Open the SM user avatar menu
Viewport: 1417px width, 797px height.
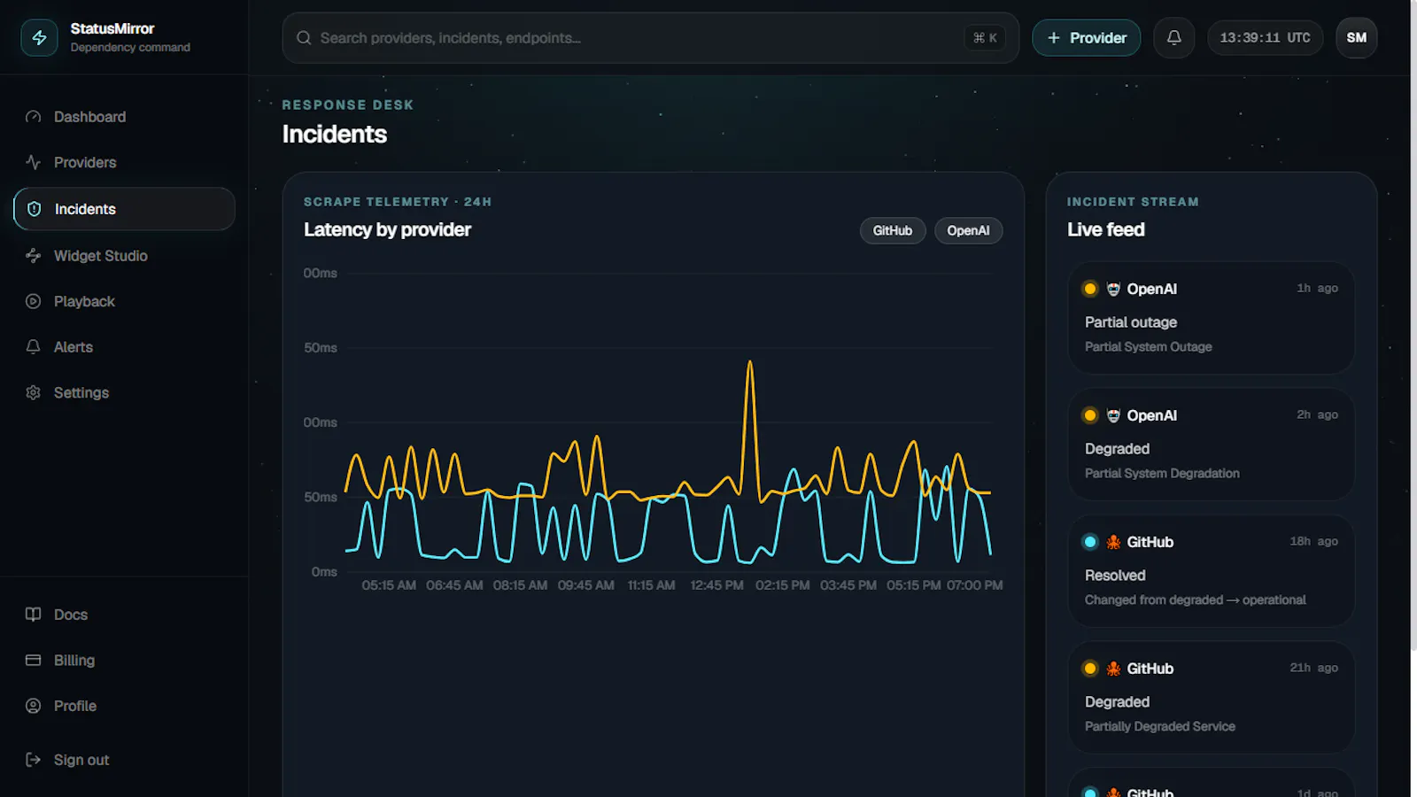pos(1356,38)
